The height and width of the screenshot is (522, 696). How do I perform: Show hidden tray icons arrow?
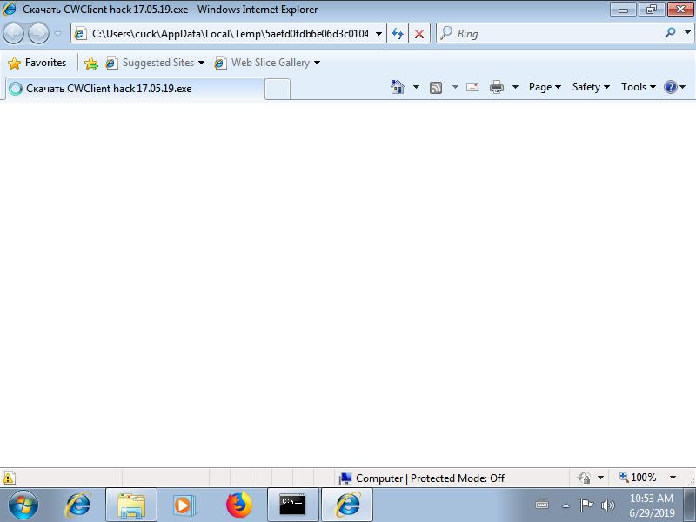coord(566,505)
